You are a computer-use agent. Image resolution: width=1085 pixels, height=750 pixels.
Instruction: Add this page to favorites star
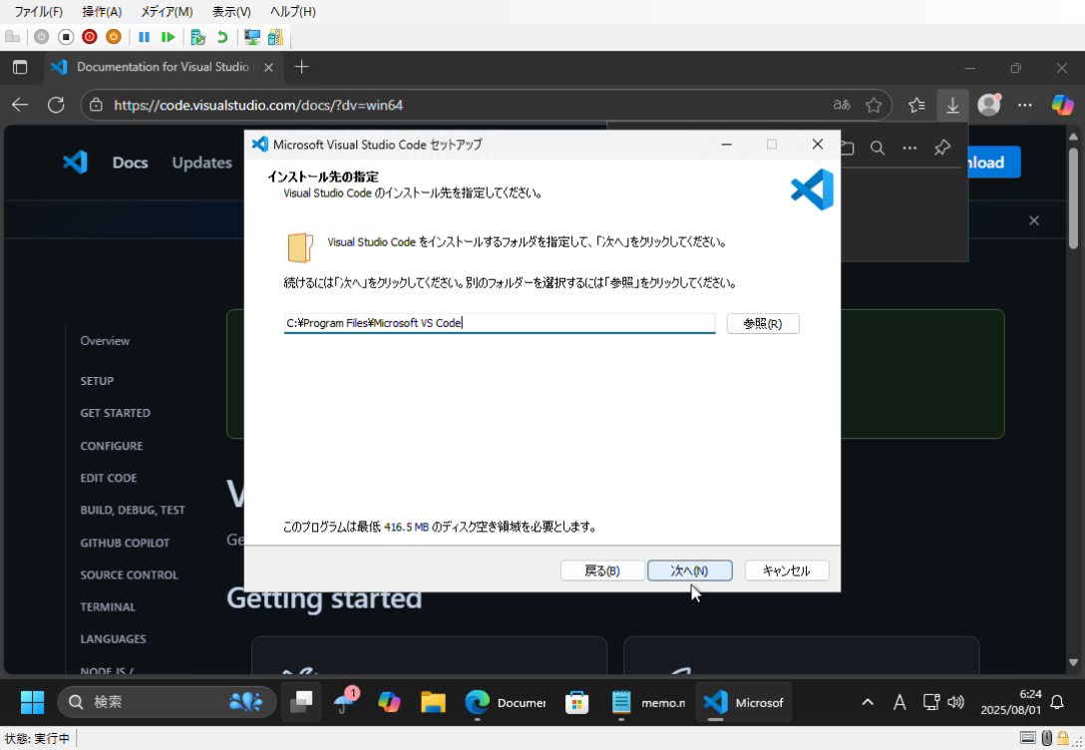[x=874, y=105]
